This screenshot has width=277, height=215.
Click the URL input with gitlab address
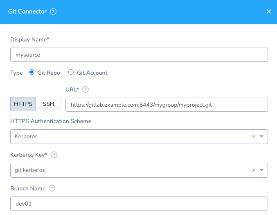pyautogui.click(x=167, y=105)
